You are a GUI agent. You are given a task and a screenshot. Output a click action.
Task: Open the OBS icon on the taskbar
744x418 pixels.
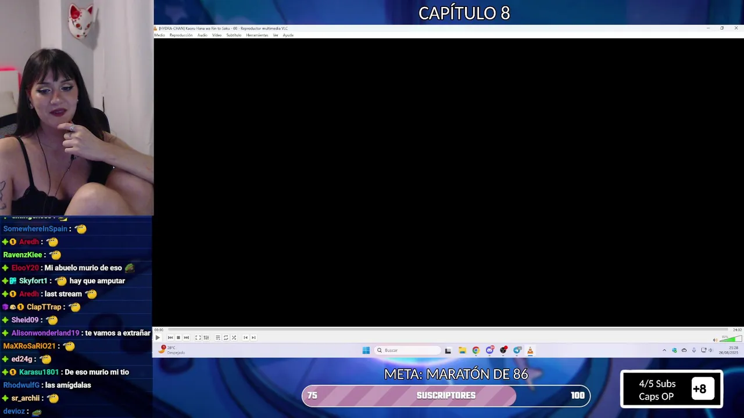(503, 350)
